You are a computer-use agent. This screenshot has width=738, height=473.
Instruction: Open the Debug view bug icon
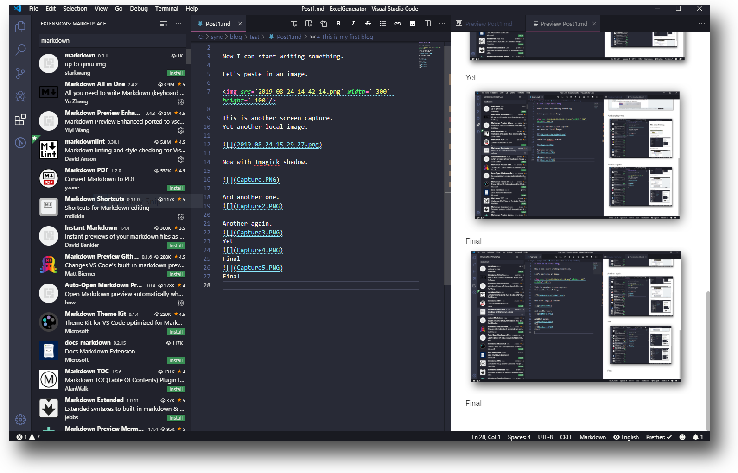(x=20, y=96)
